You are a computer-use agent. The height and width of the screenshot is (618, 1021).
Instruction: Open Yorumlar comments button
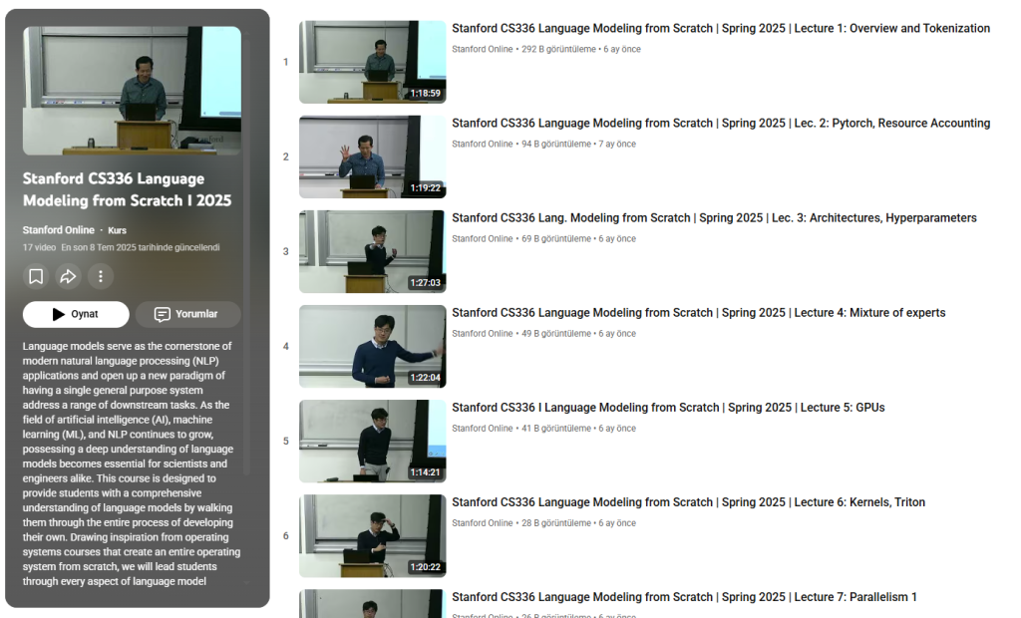(187, 314)
